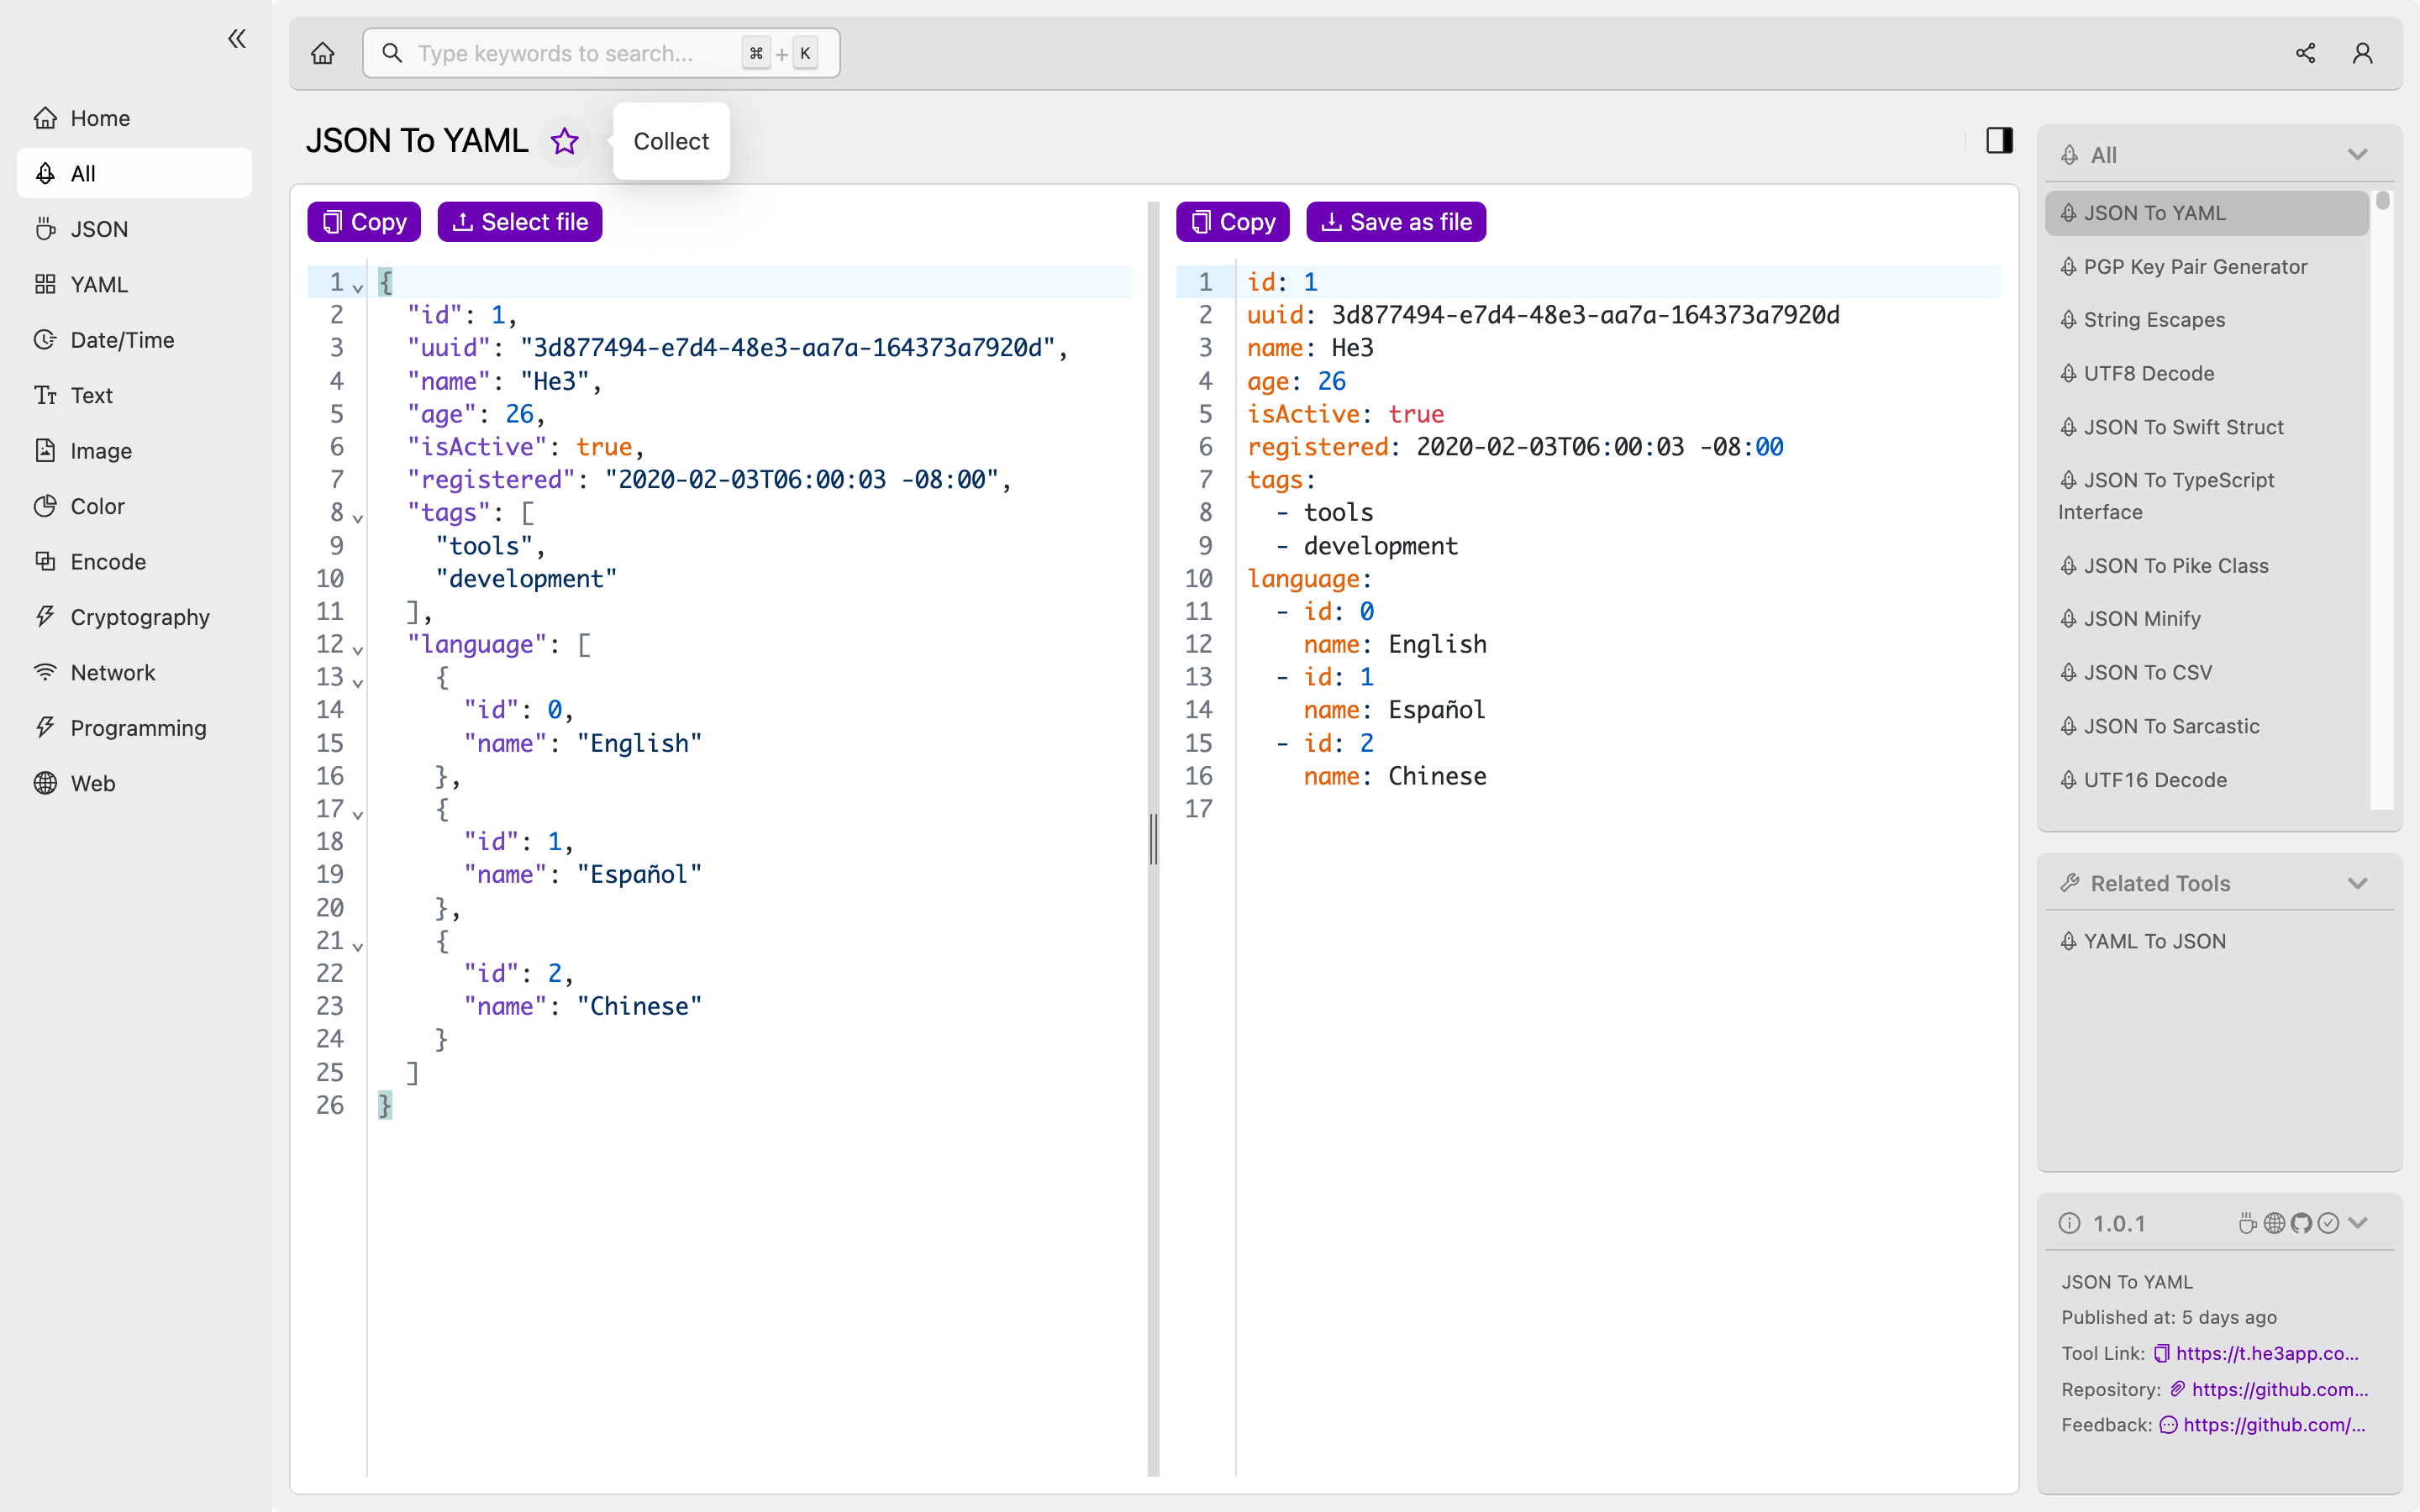Click the Save as file button
The height and width of the screenshot is (1512, 2420).
coord(1396,221)
